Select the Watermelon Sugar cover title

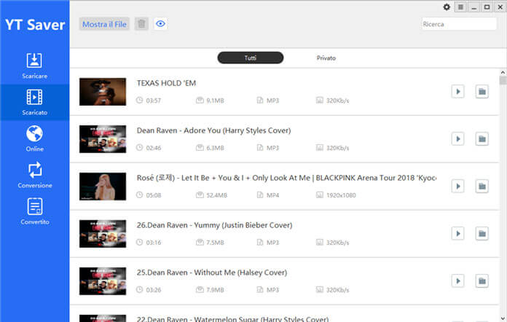(232, 319)
